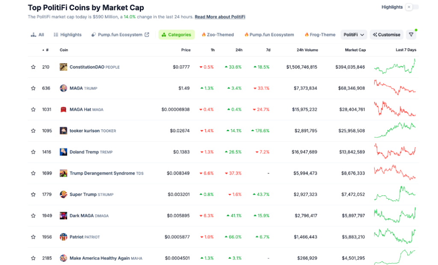Click the sort arrow beside # column
Image resolution: width=438 pixels, height=265 pixels.
[43, 50]
